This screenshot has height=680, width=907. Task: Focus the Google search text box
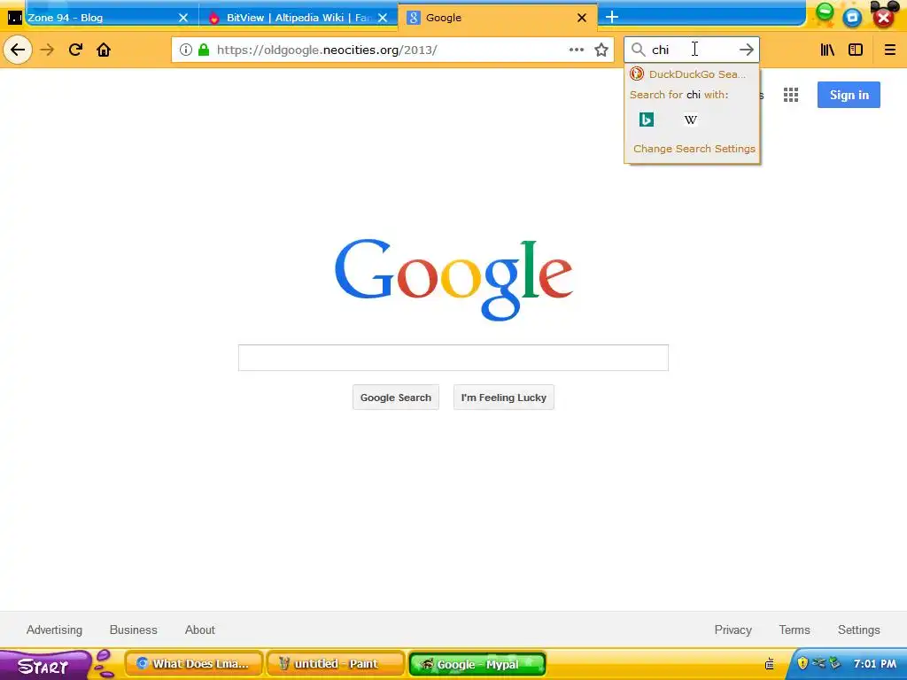453,358
